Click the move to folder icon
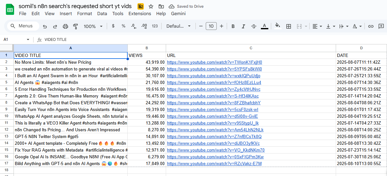387x176 pixels. (161, 6)
